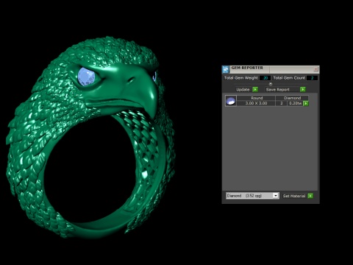Image resolution: width=353 pixels, height=265 pixels.
Task: Click the 3.00 X 3.00 size cell
Action: click(256, 103)
